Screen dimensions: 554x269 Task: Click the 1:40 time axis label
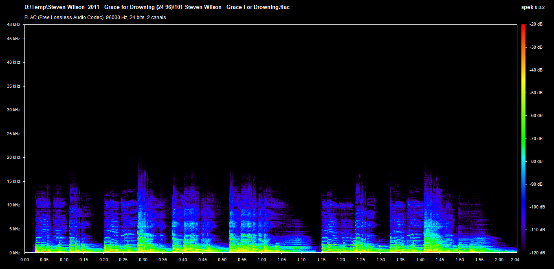pyautogui.click(x=420, y=260)
